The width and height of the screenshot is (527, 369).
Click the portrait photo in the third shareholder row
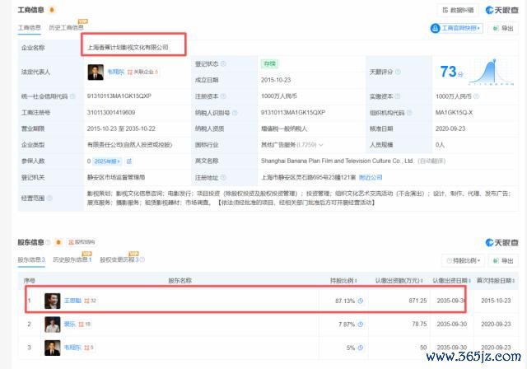coord(53,348)
